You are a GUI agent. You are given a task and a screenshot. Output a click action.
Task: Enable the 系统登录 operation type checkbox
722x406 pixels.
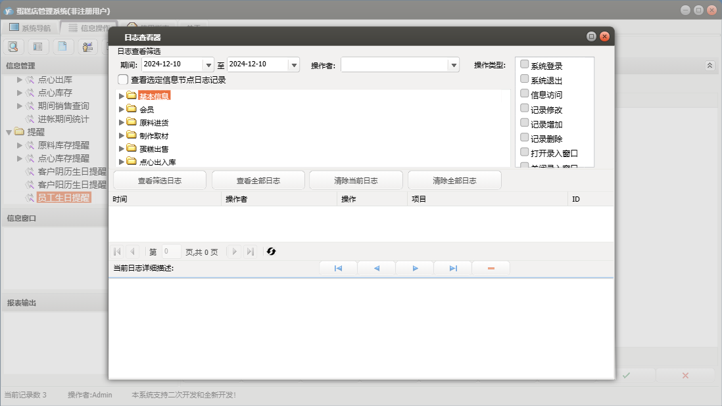[x=525, y=64]
